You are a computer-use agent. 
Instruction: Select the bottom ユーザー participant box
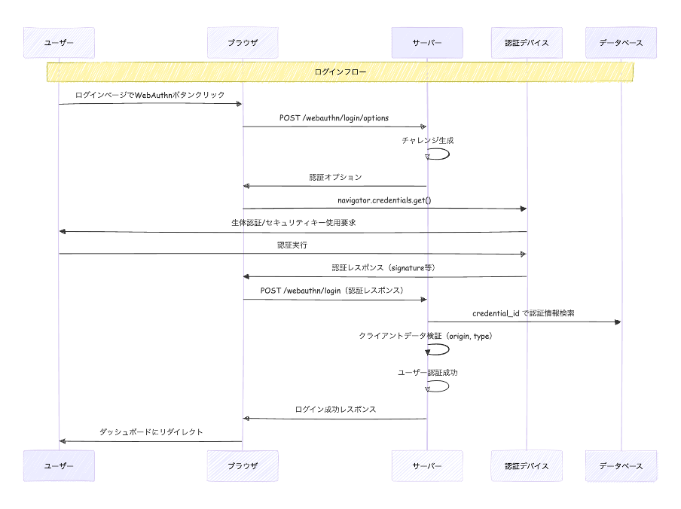click(59, 466)
